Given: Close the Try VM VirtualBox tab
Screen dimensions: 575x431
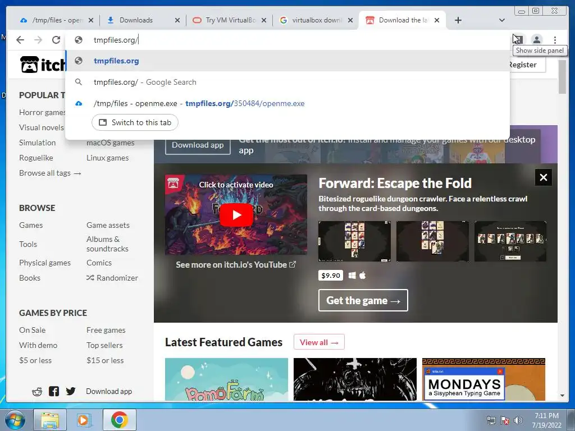Looking at the screenshot, I should (264, 20).
